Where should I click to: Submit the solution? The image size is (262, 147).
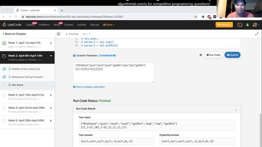233,55
